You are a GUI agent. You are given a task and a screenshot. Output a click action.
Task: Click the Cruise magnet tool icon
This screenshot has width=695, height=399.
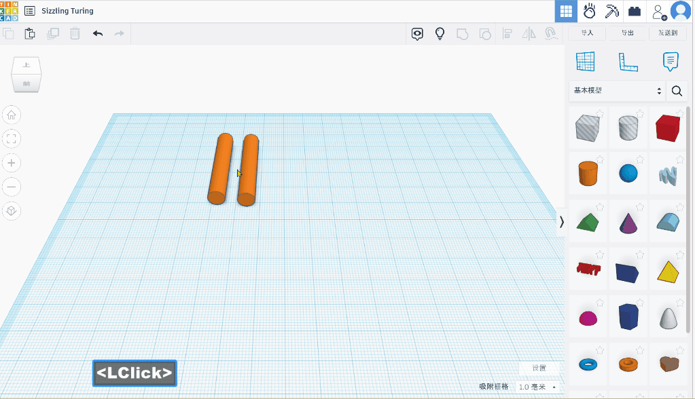[551, 34]
